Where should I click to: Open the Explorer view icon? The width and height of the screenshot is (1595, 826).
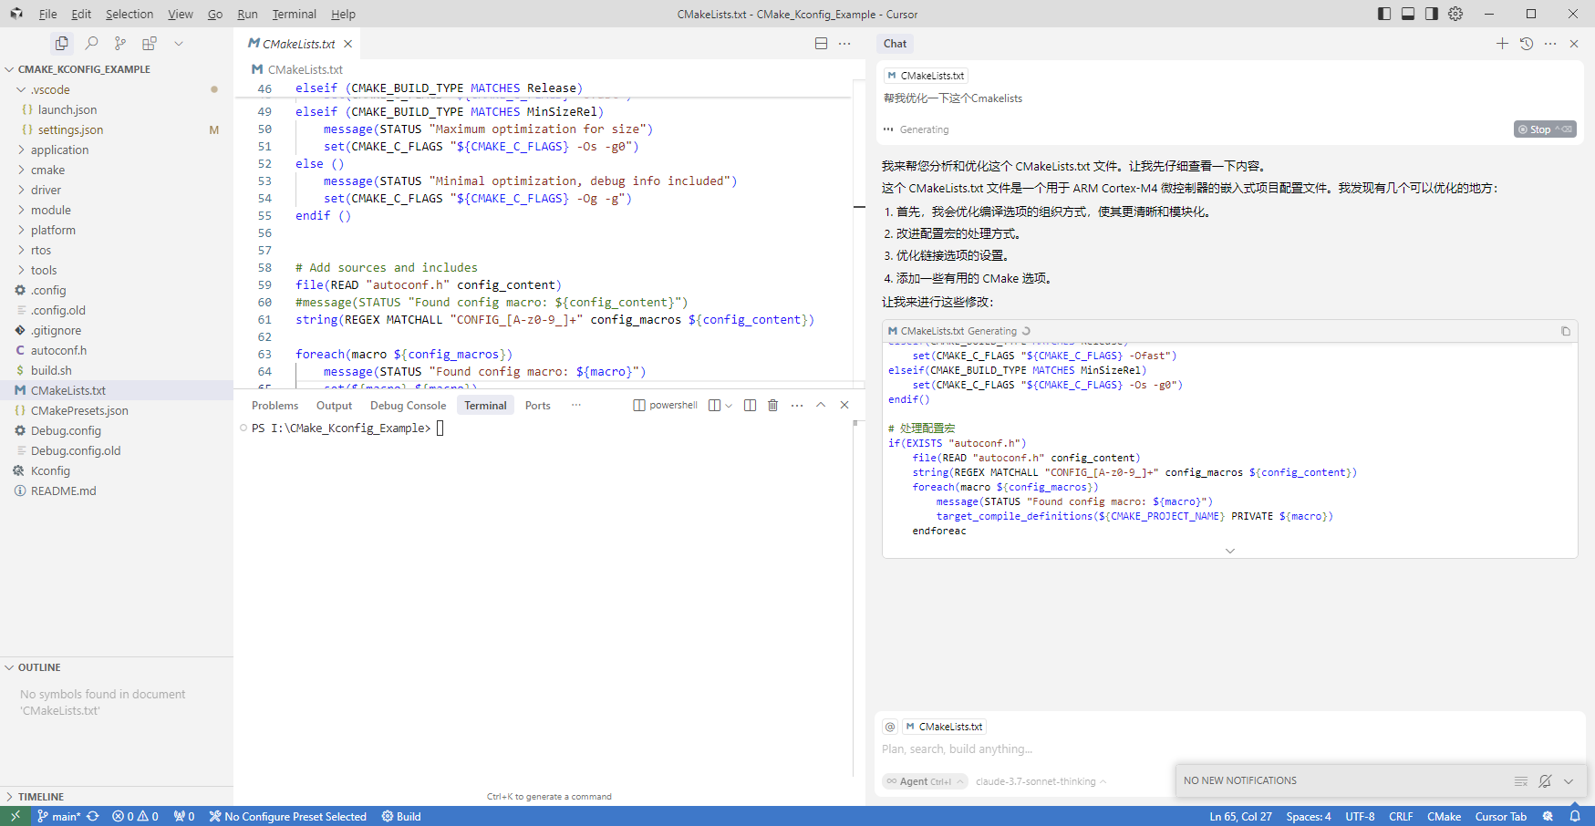coord(62,43)
